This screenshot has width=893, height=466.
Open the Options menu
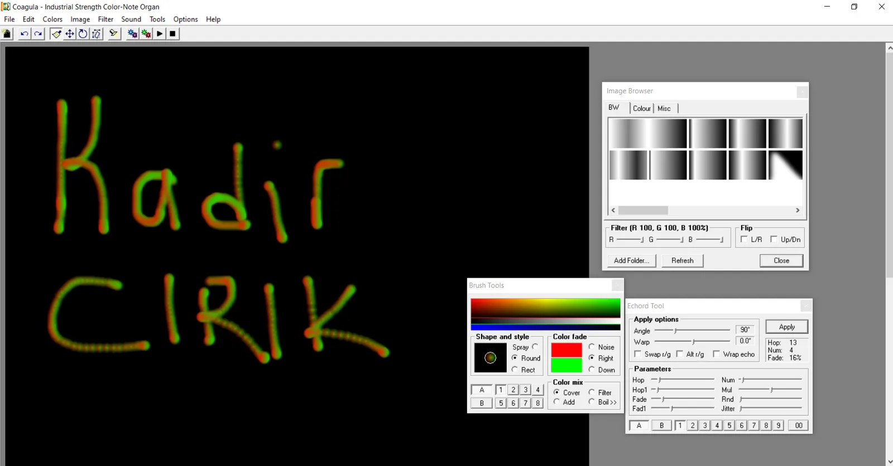185,19
